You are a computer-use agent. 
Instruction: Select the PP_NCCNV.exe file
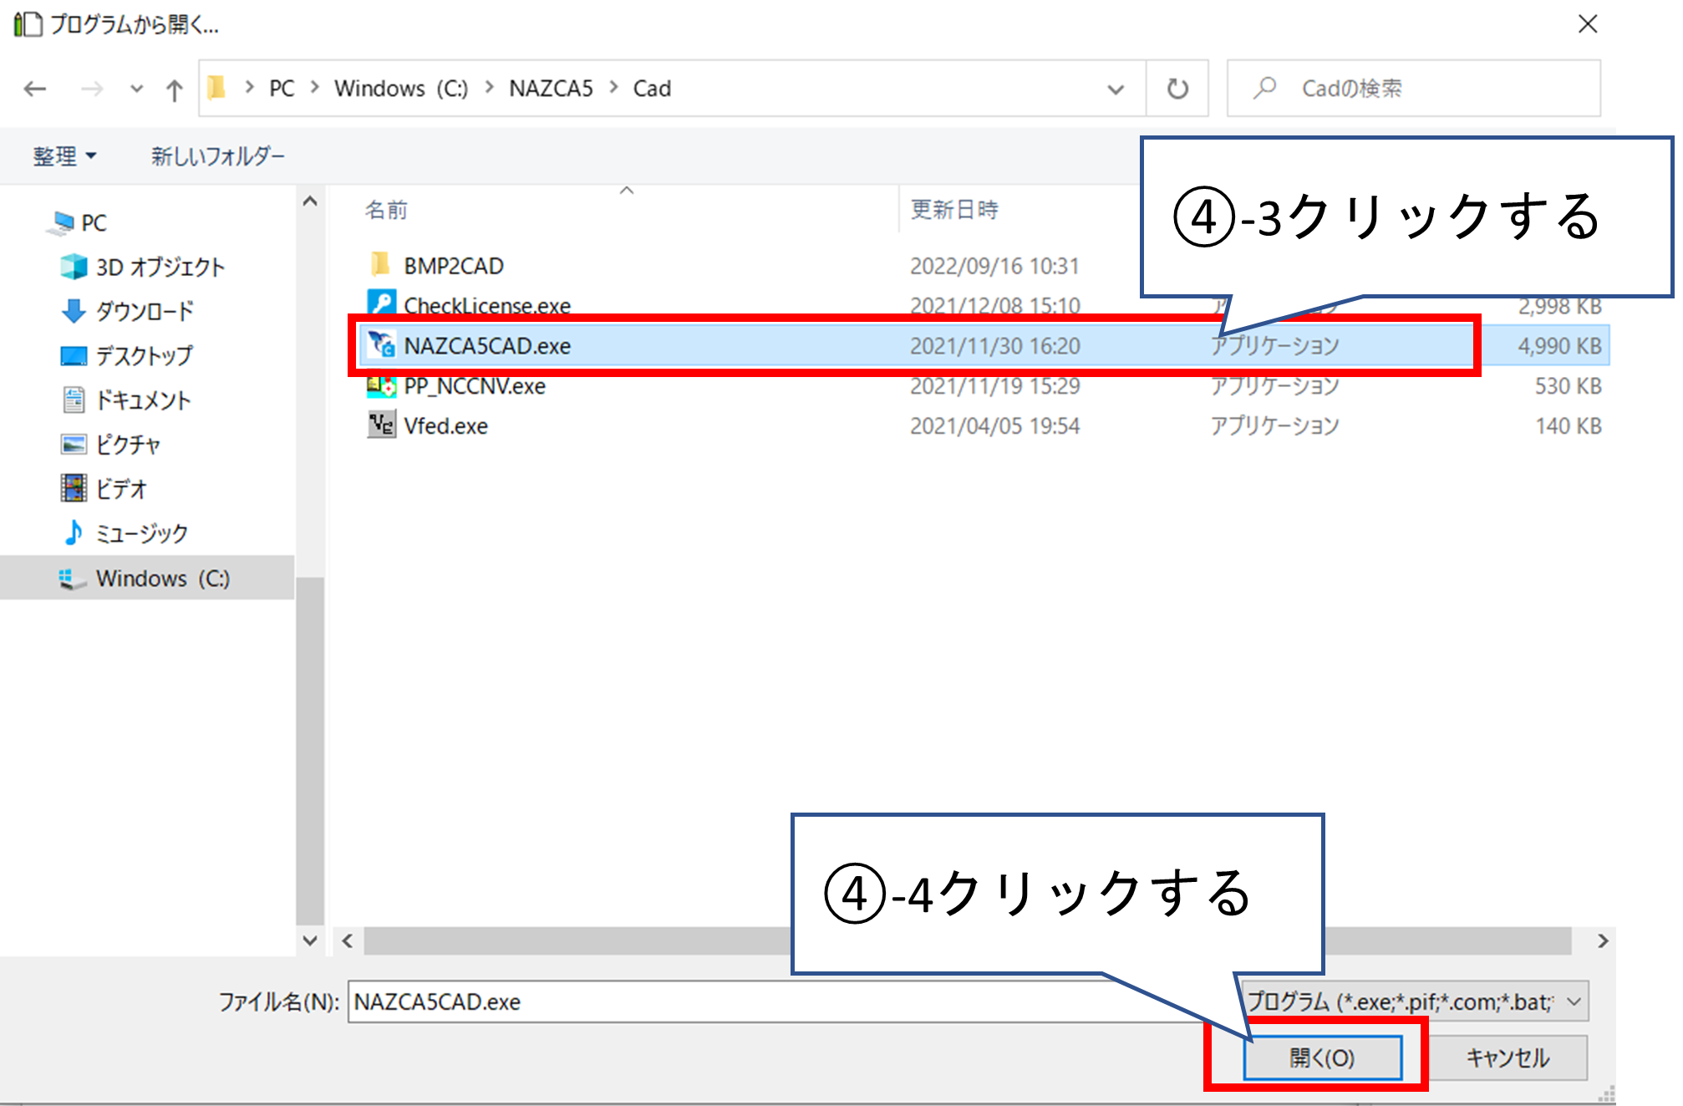tap(475, 386)
